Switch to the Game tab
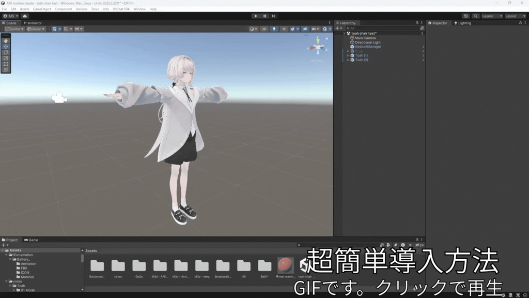Viewport: 529px width, 298px height. pyautogui.click(x=33, y=240)
